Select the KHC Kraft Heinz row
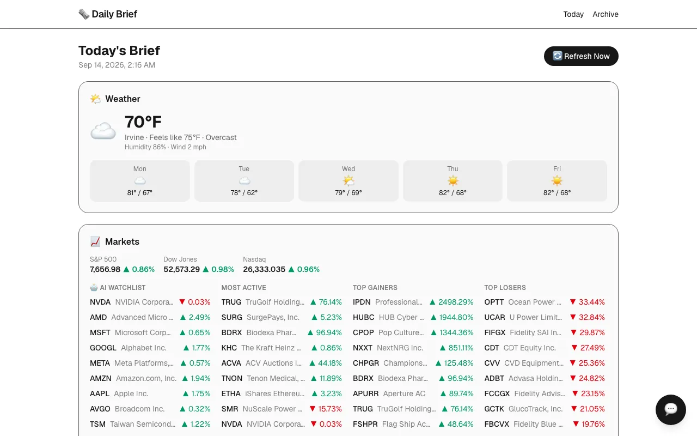Screen dimensions: 697x436 click(282, 348)
